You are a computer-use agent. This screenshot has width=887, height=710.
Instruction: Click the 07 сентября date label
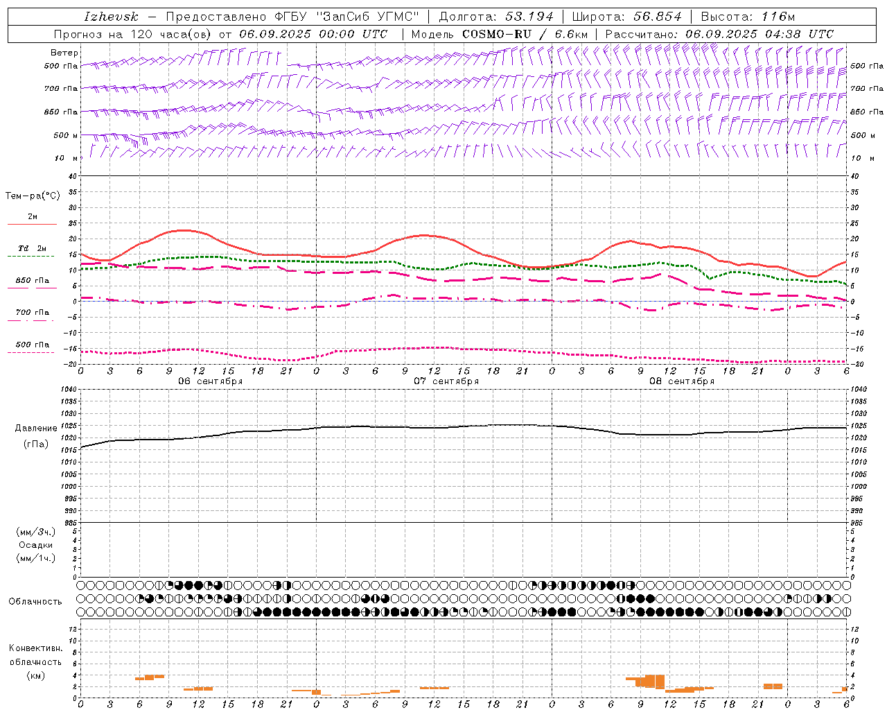click(446, 381)
